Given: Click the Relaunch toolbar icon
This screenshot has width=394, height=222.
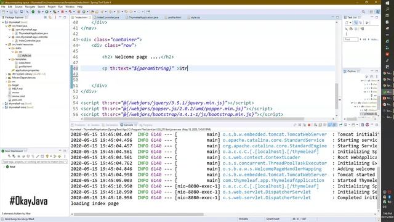Looking at the screenshot, I should (70, 12).
